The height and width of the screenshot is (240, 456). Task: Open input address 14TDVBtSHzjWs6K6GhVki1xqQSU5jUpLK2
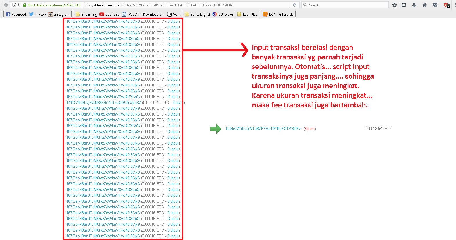[x=104, y=102]
